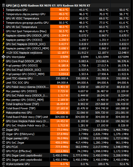Screen dimensions: 133x167
Task: Click the maximum core power 188.057 W
Action: (x=102, y=87)
